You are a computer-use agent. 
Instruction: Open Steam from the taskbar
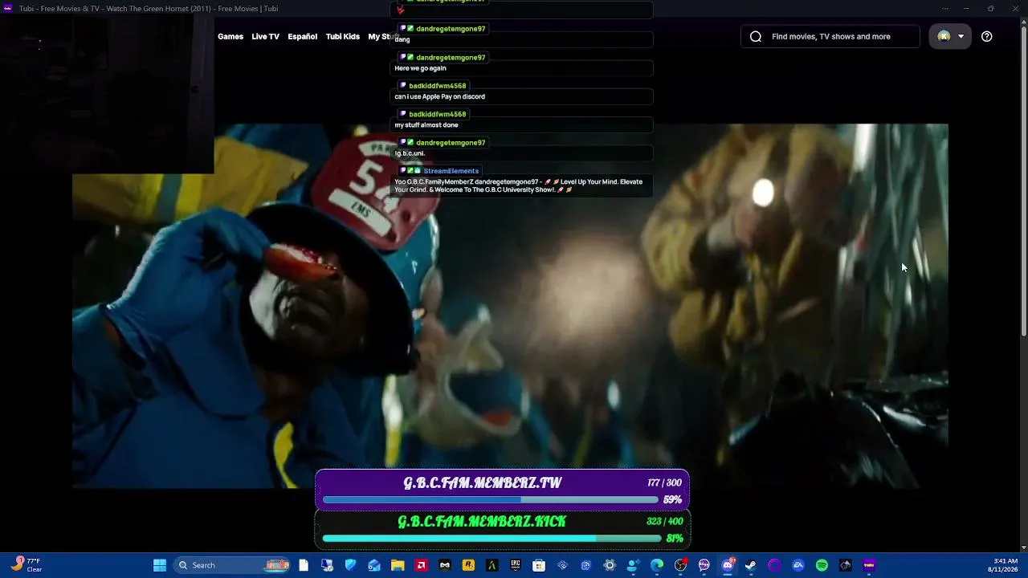pyautogui.click(x=751, y=565)
